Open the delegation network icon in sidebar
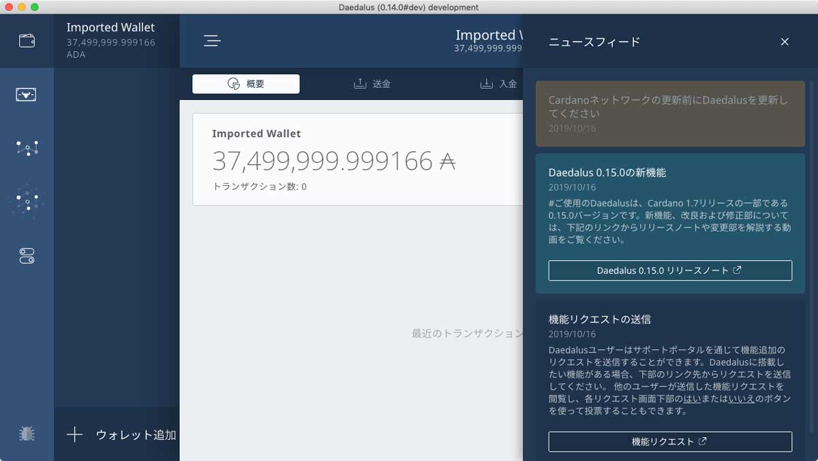Viewport: 818px width, 461px height. 27,148
